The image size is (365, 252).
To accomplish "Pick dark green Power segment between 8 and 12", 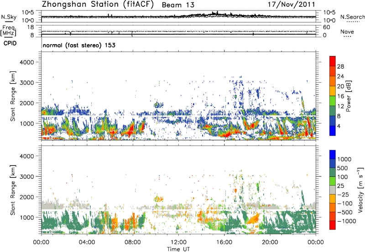I will [x=333, y=111].
